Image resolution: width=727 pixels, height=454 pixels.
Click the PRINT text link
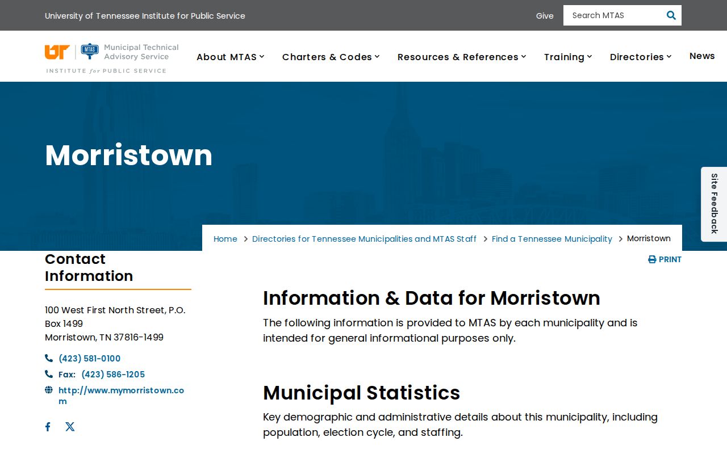(670, 259)
